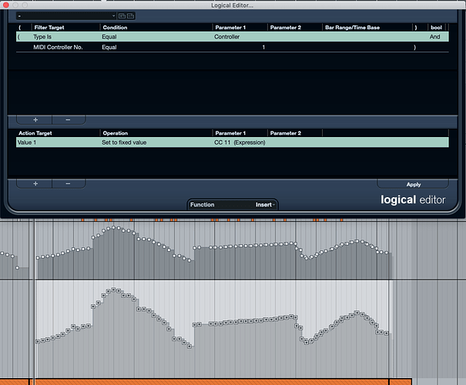Select the 'MIDI Controller No.' filter target cell

click(x=58, y=47)
